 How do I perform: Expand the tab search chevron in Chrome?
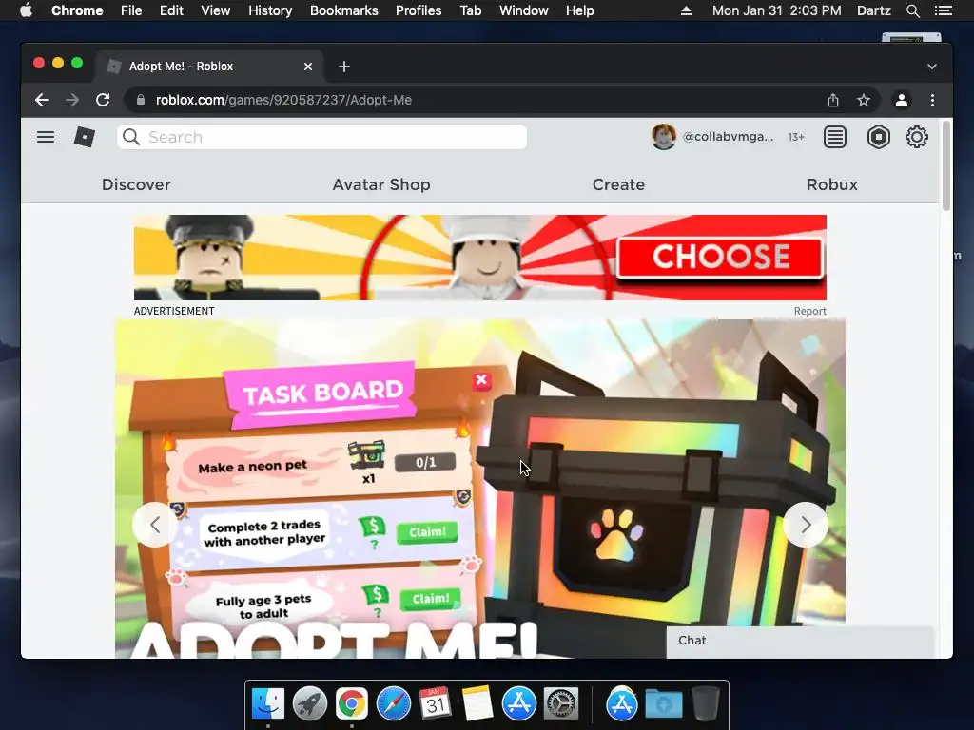[932, 67]
